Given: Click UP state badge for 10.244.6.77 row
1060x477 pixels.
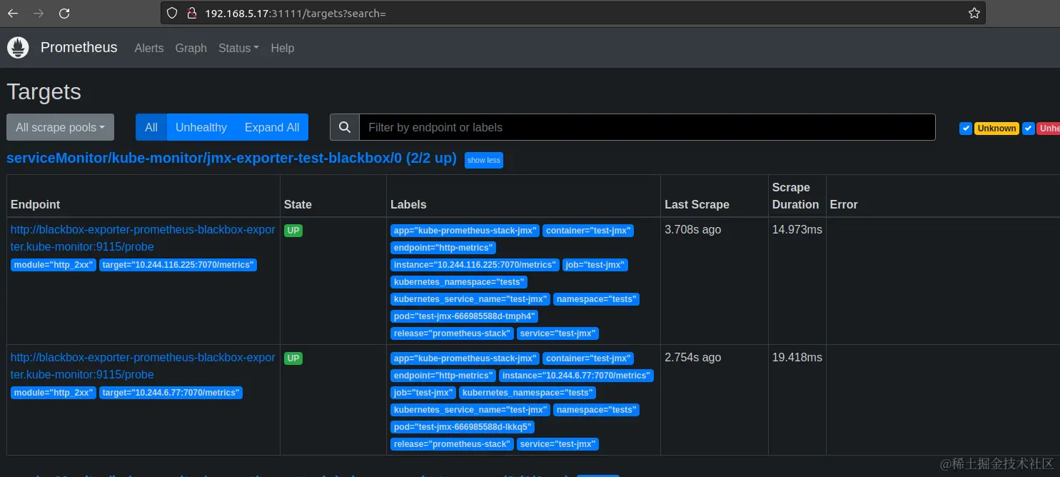Looking at the screenshot, I should tap(293, 358).
